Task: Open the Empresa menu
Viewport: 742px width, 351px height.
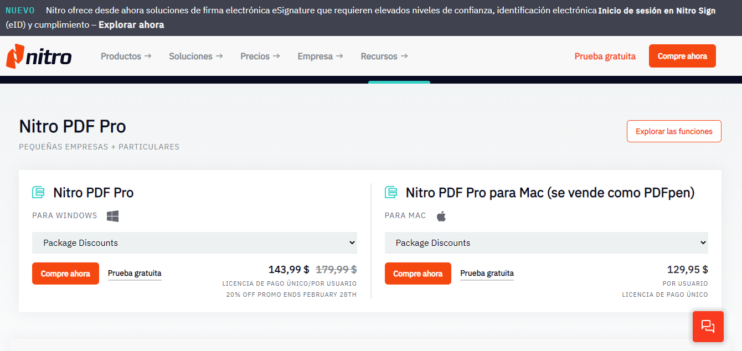Action: point(320,56)
